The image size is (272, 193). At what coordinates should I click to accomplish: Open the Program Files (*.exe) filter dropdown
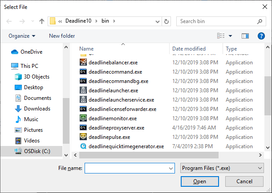(222, 168)
